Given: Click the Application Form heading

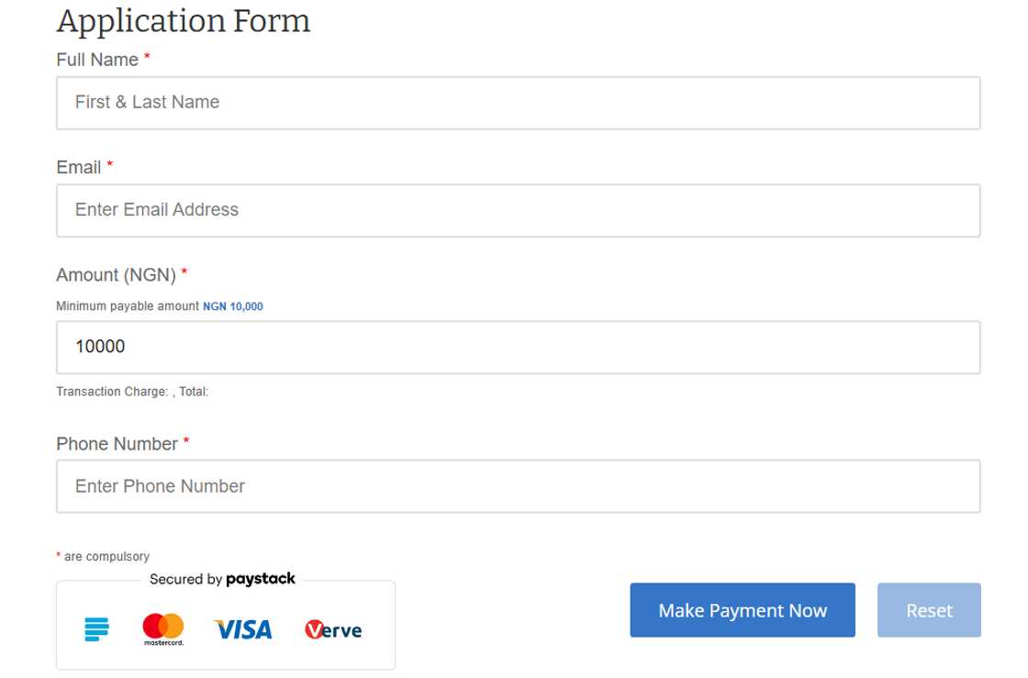Looking at the screenshot, I should (184, 20).
